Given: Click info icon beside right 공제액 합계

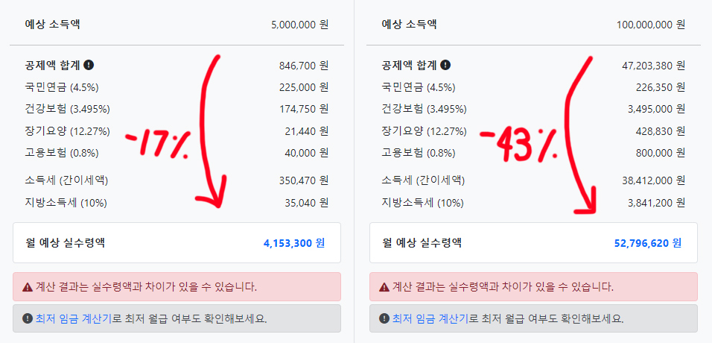Looking at the screenshot, I should 446,65.
